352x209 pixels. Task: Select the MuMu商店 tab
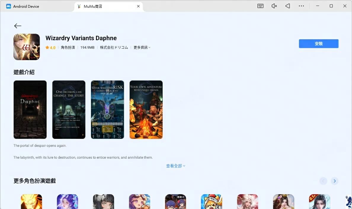click(x=93, y=6)
